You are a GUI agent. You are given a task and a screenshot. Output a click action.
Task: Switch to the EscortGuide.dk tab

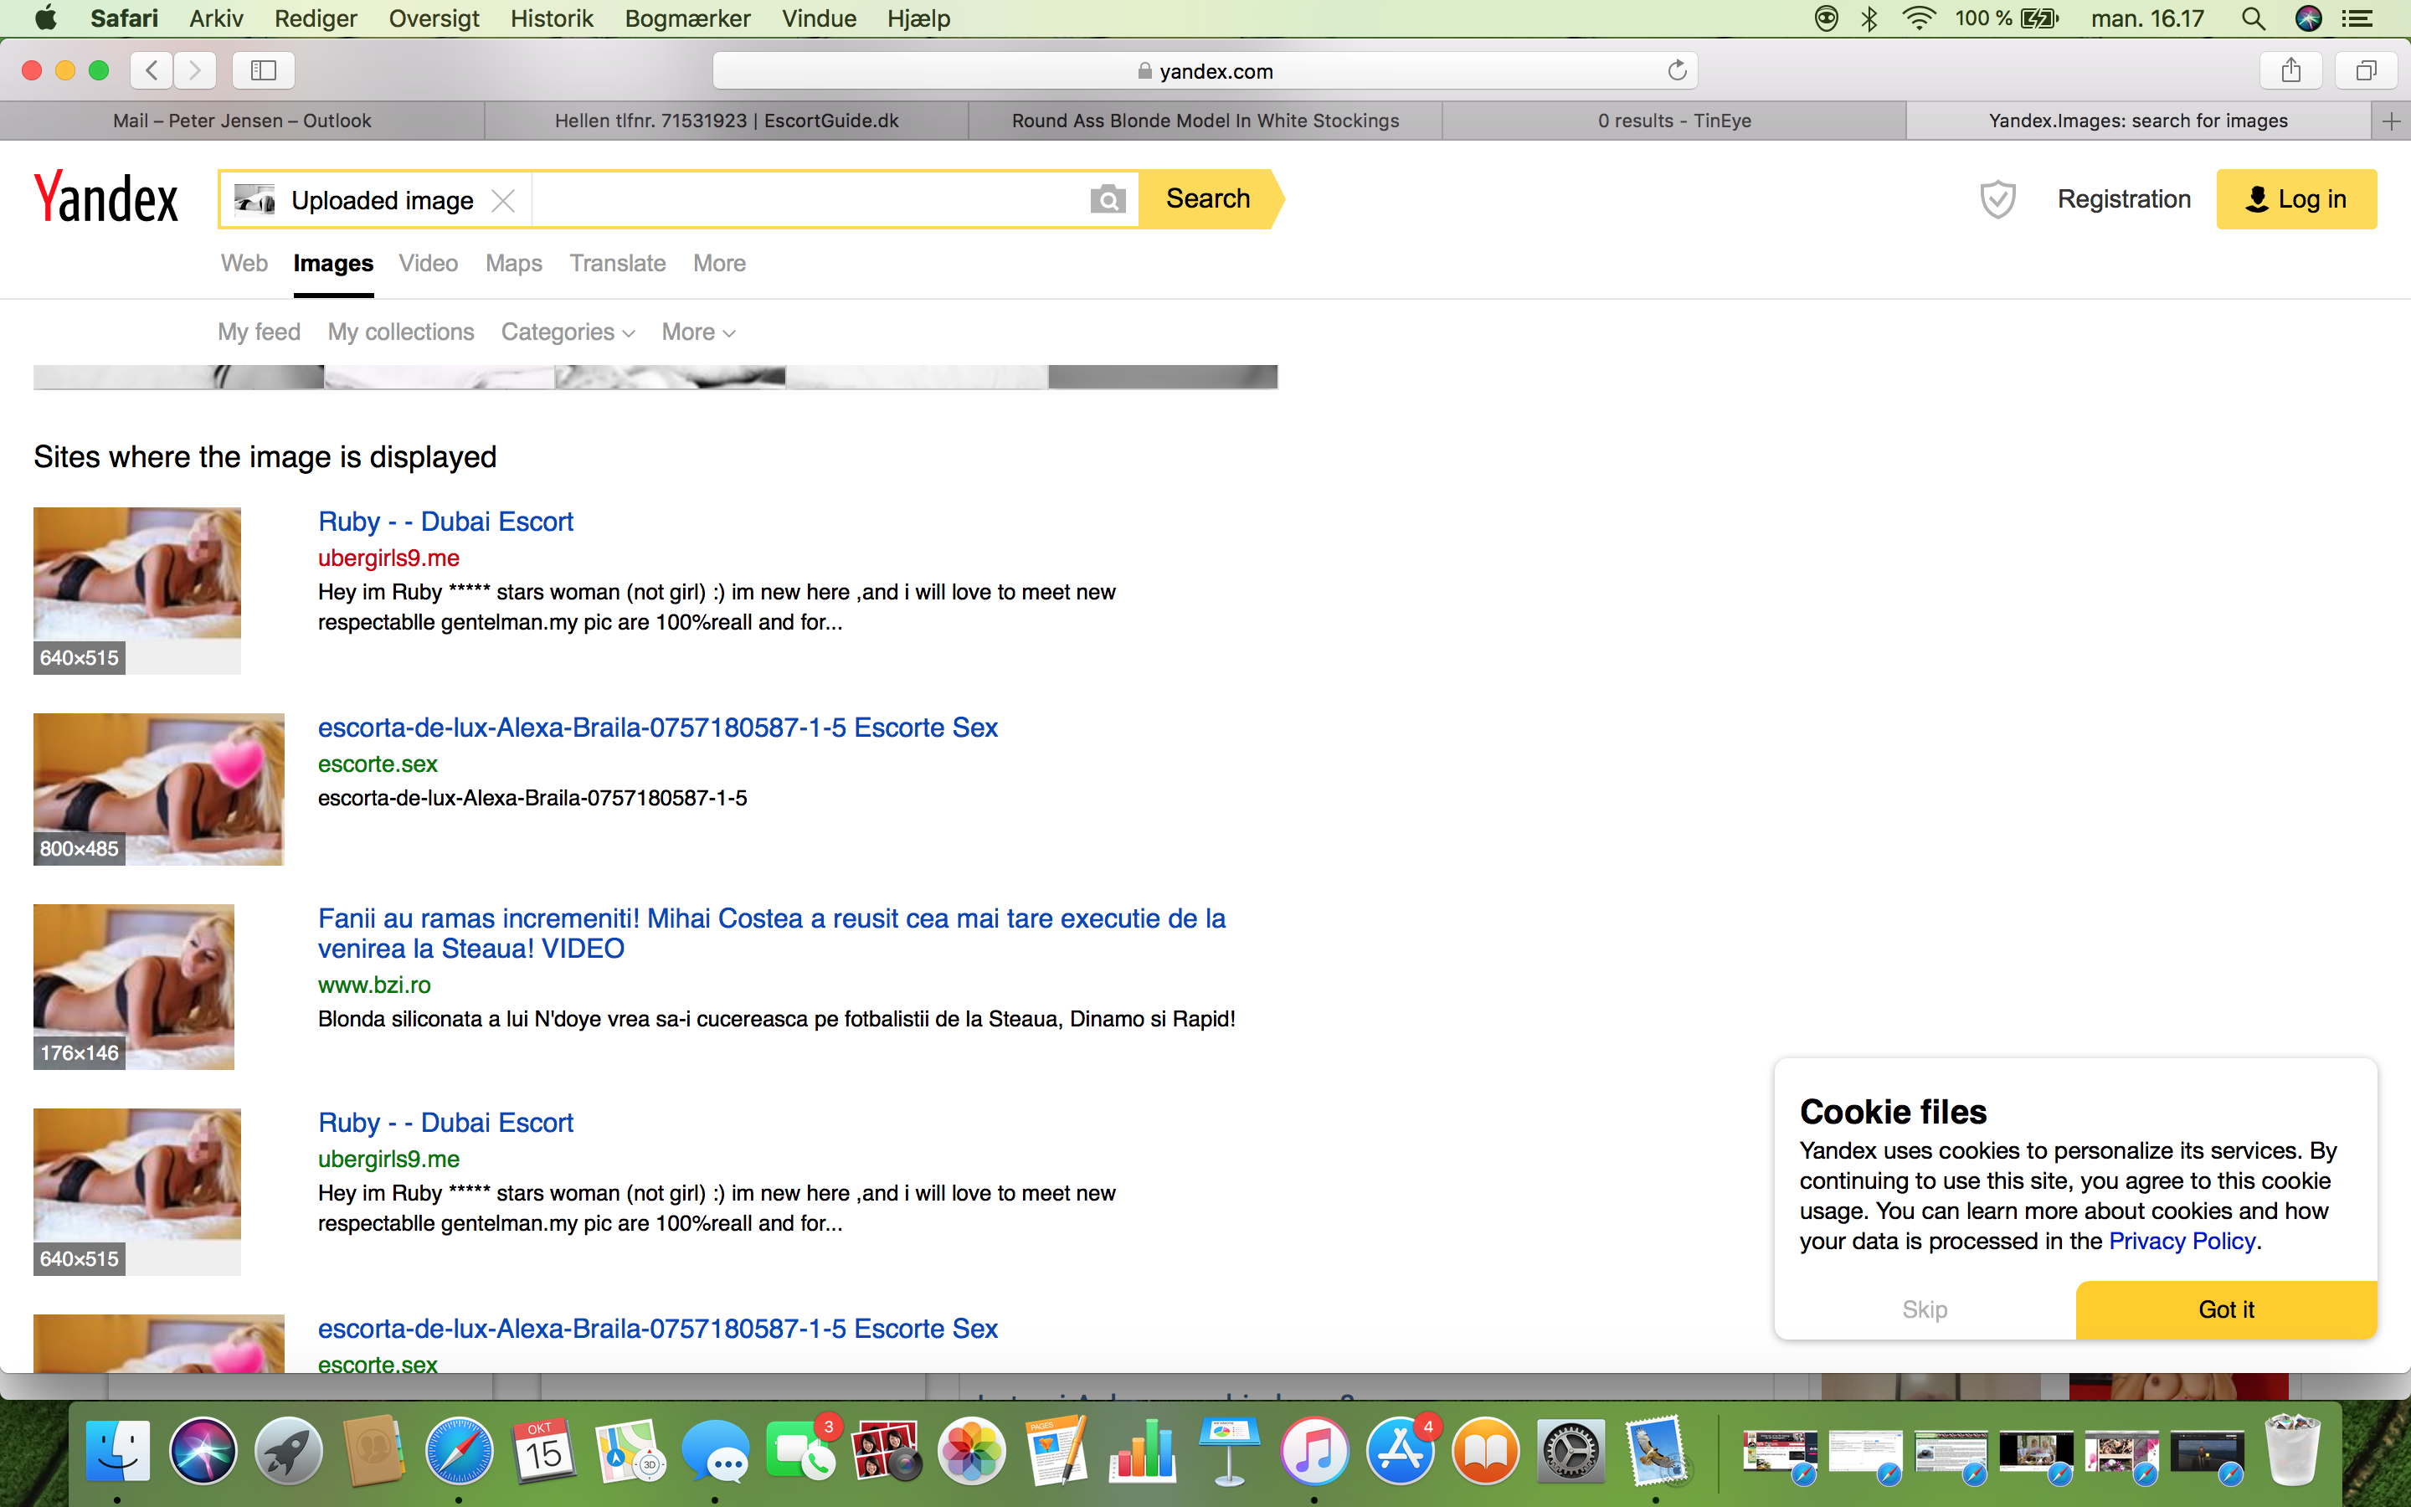point(727,121)
